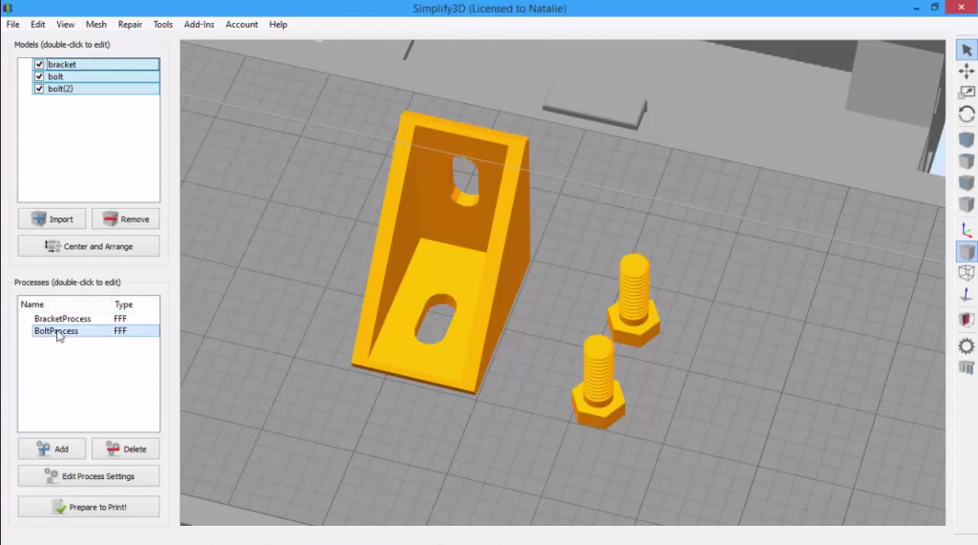Switch to the Default View cube icon

(967, 139)
